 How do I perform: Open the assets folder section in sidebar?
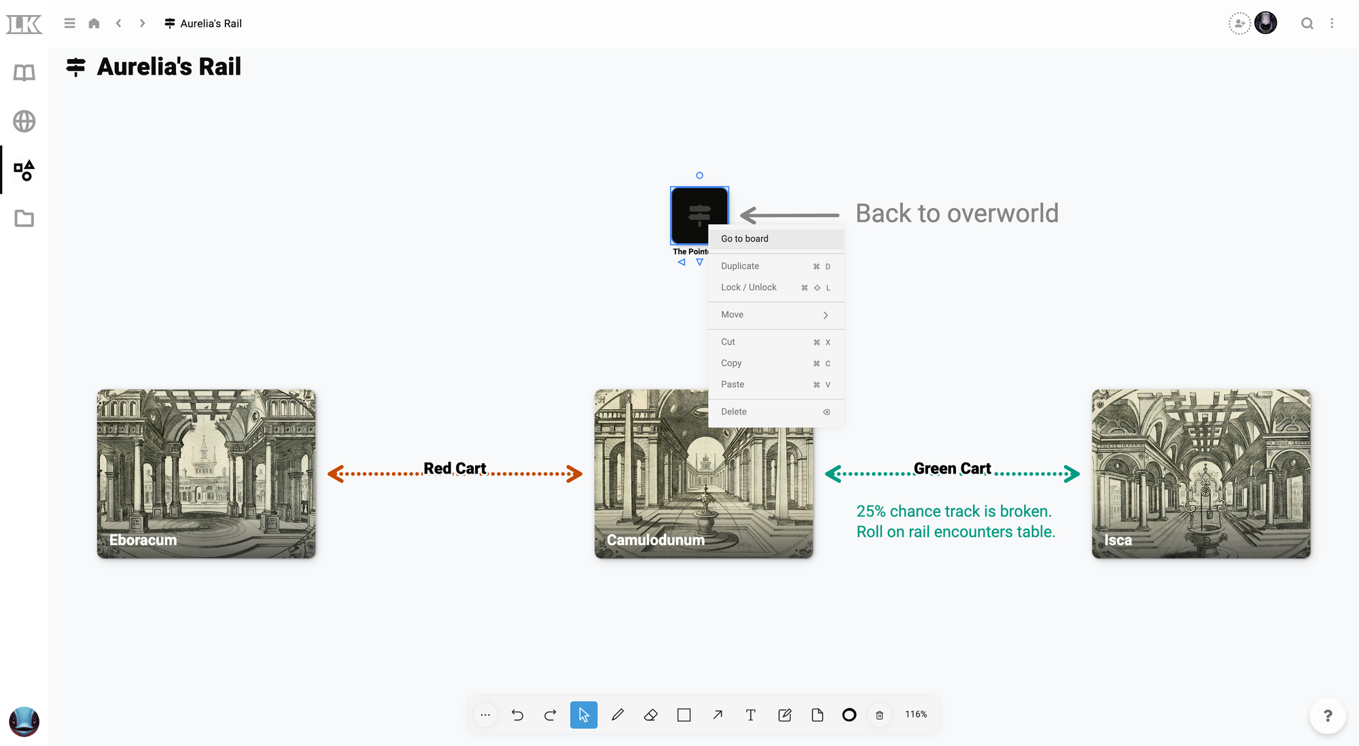24,219
